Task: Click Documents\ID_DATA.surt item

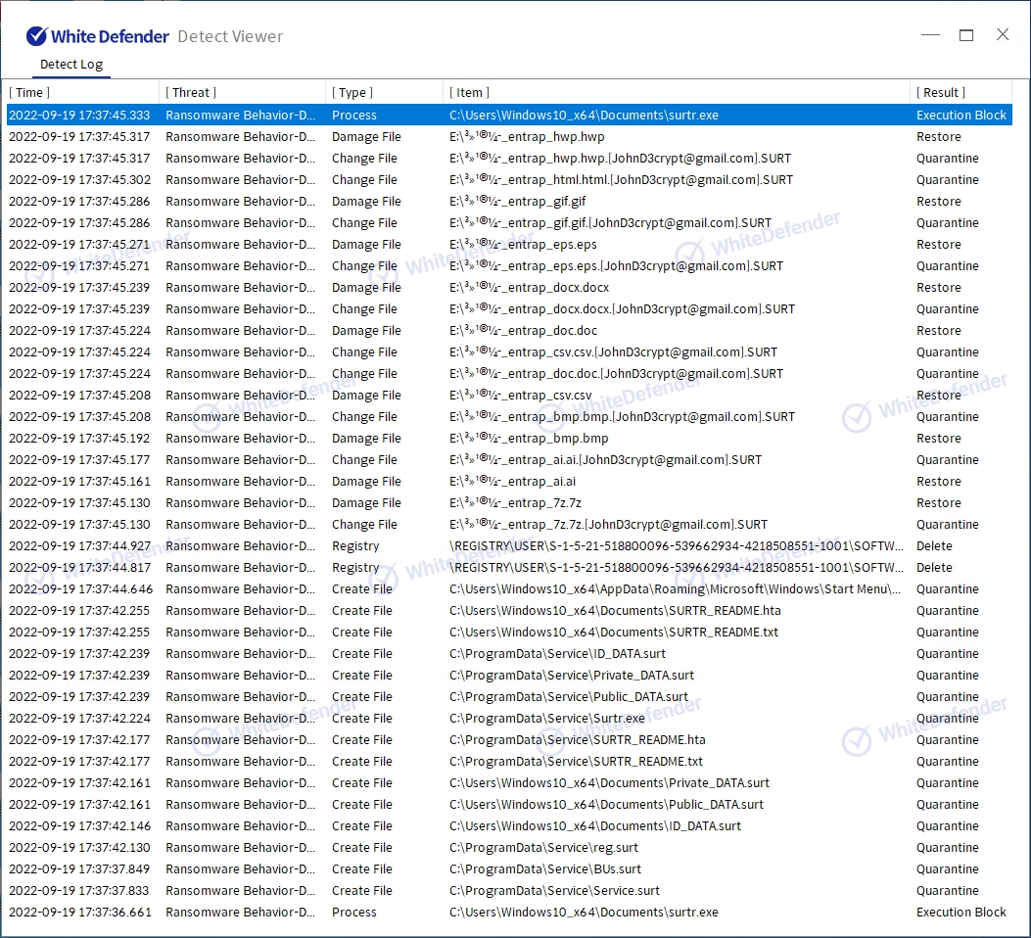Action: 595,826
